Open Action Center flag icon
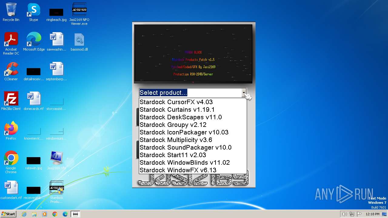Image resolution: width=388 pixels, height=218 pixels. point(359,214)
